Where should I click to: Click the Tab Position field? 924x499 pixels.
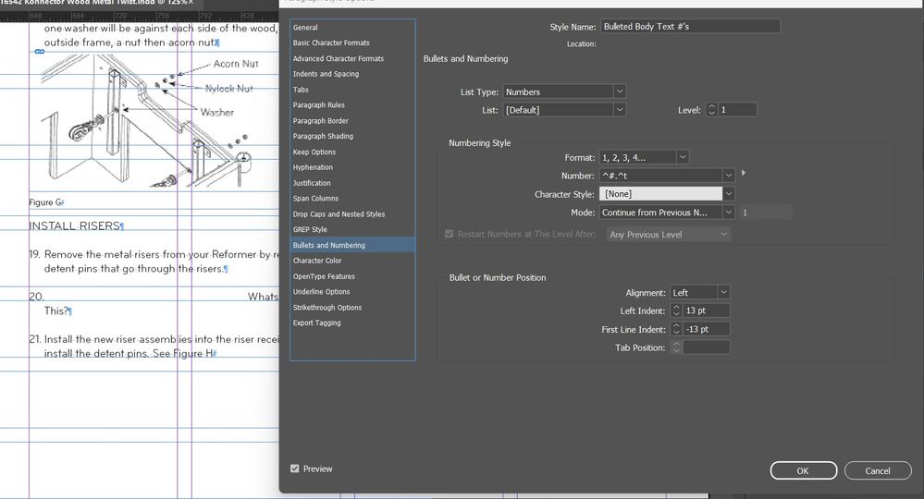(x=707, y=347)
